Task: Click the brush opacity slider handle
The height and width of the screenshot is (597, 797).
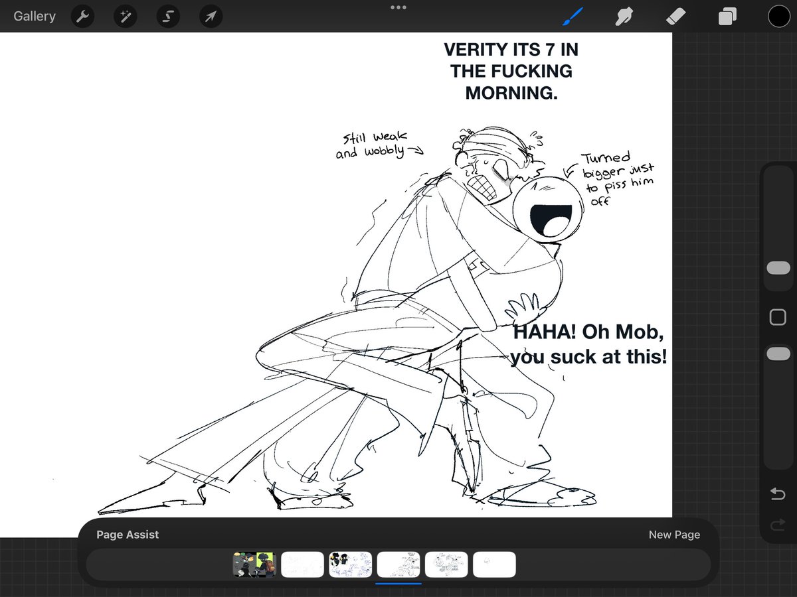Action: click(x=778, y=354)
